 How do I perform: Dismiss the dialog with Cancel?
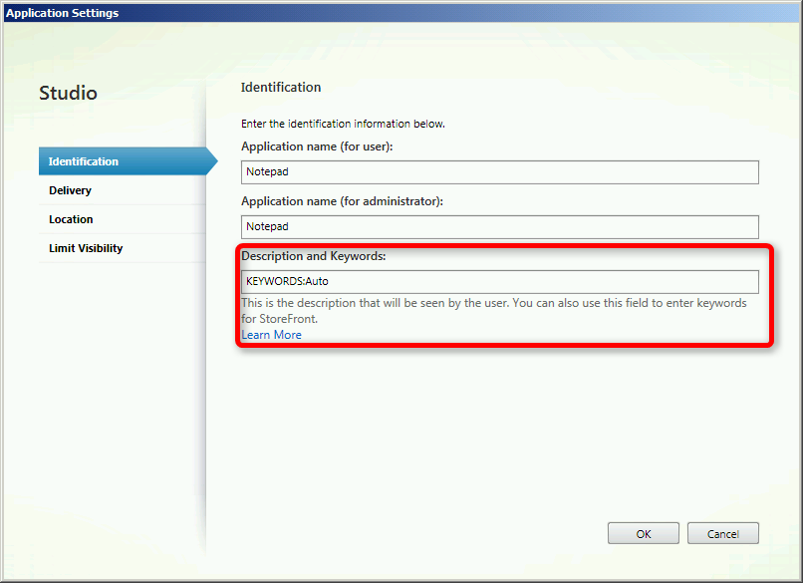[722, 534]
